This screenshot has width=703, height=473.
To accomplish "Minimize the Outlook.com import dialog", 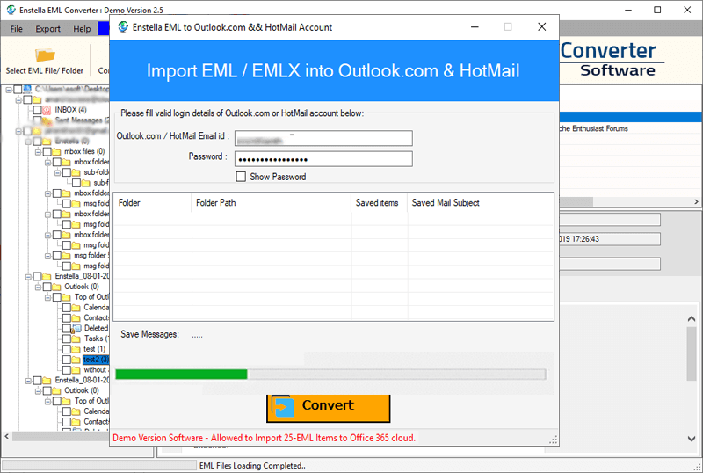I will click(475, 27).
